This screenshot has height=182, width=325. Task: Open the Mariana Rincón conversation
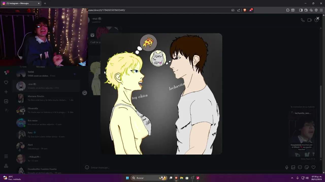(46, 98)
